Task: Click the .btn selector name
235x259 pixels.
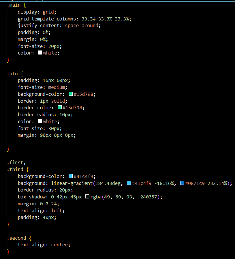Action: [x=12, y=74]
